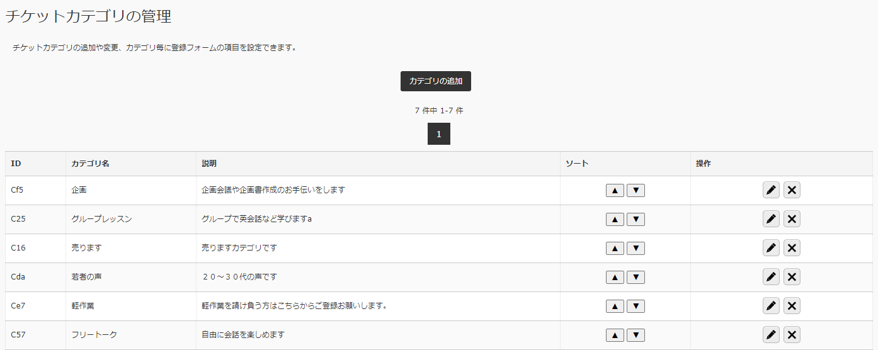The width and height of the screenshot is (878, 350).
Task: Delete the 企画 category row
Action: click(x=792, y=190)
